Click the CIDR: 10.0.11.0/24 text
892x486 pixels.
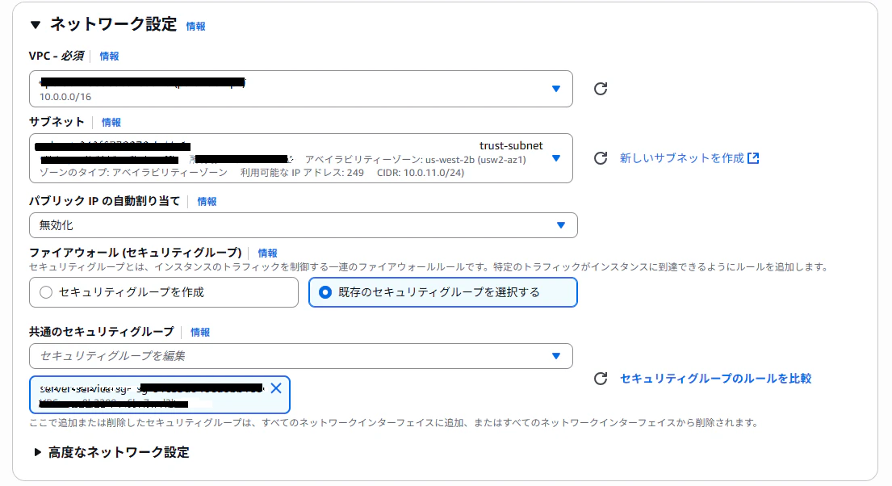[x=421, y=173]
